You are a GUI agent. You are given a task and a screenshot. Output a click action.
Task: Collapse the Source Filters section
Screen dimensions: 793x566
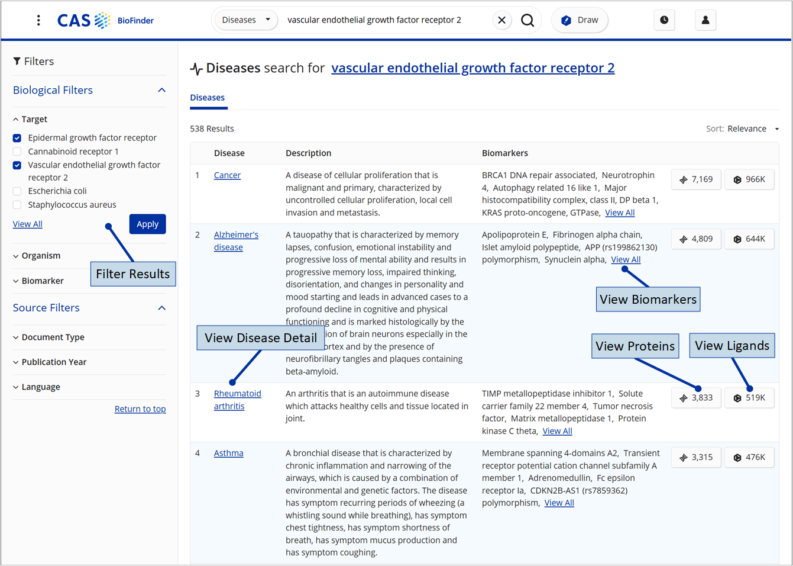click(x=161, y=308)
